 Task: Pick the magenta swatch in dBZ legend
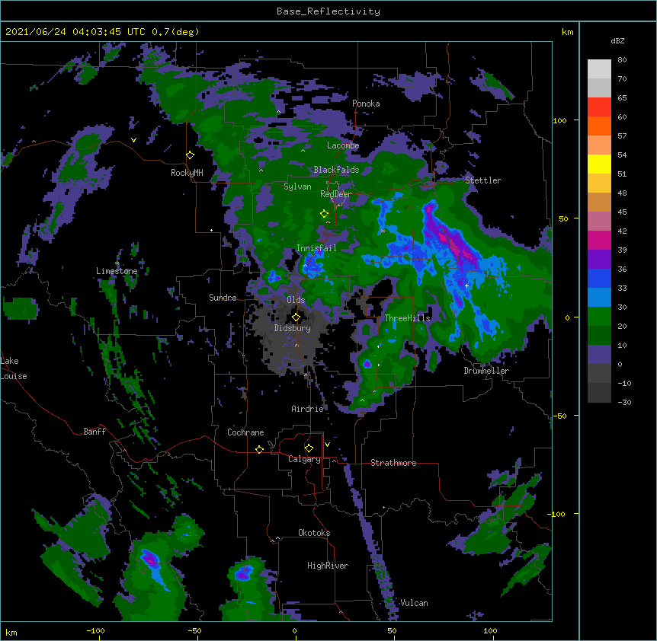coord(599,240)
